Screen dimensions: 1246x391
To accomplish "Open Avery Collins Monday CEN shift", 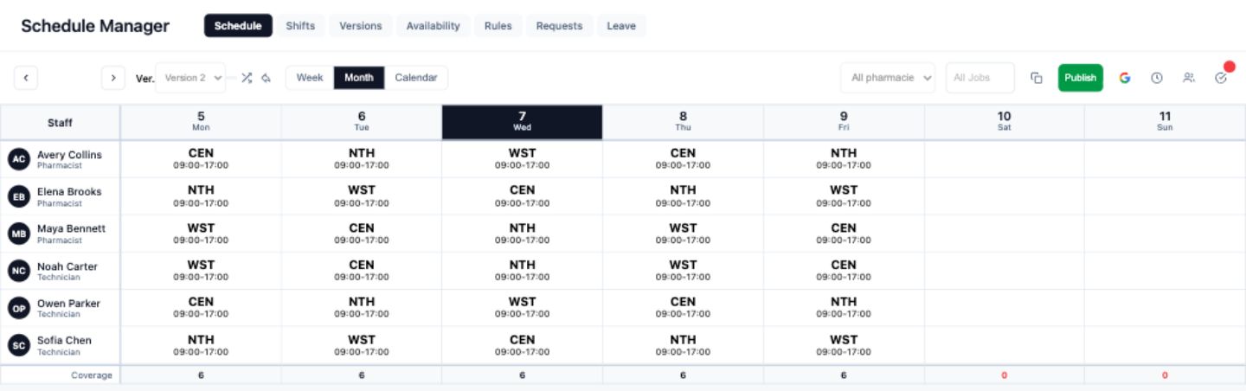I will (201, 159).
